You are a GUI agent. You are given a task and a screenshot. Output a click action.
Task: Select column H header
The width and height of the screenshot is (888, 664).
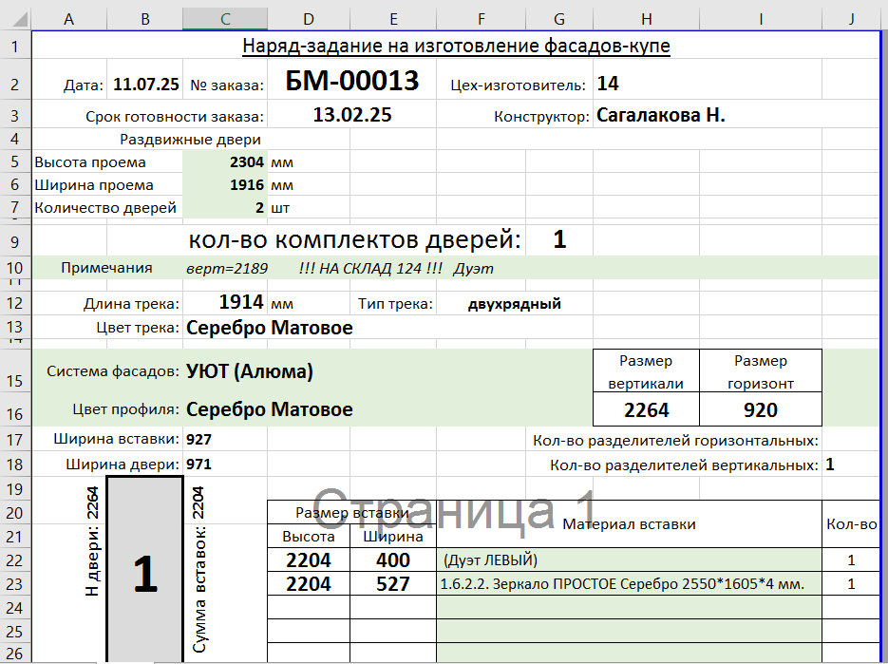tap(646, 18)
